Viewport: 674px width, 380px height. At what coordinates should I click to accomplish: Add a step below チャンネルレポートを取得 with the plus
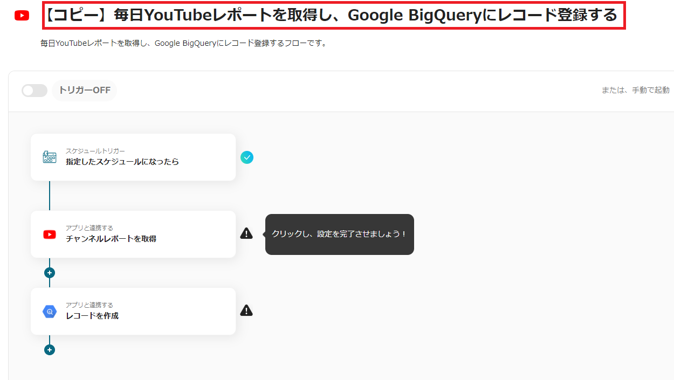point(50,273)
